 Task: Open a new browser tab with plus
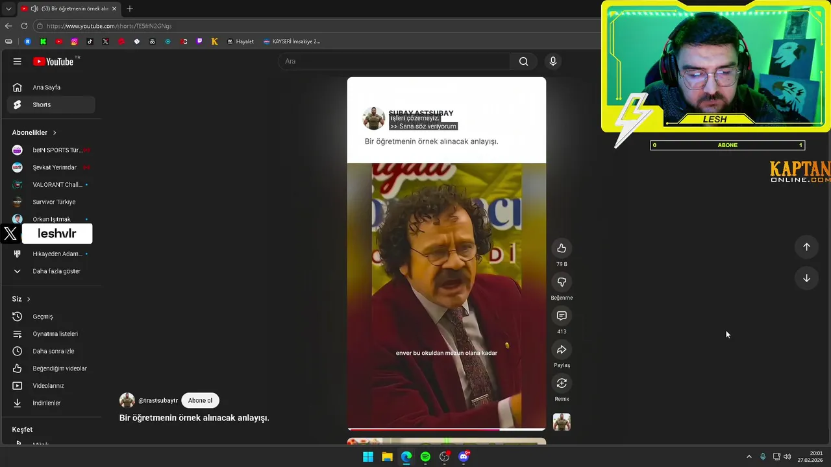tap(130, 9)
